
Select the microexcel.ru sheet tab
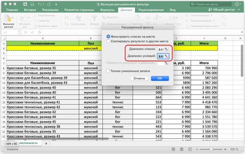(28, 143)
